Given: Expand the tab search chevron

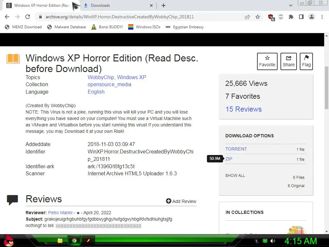Looking at the screenshot, I should click(290, 5).
